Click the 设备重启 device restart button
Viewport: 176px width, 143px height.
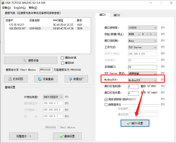(46, 79)
